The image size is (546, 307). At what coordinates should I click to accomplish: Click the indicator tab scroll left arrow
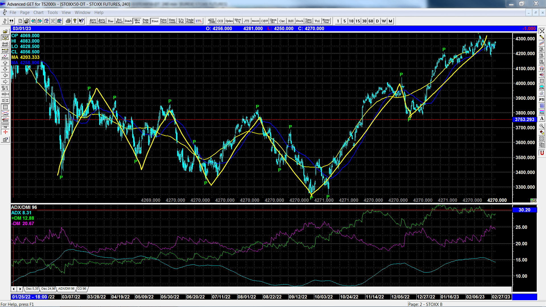pos(14,289)
